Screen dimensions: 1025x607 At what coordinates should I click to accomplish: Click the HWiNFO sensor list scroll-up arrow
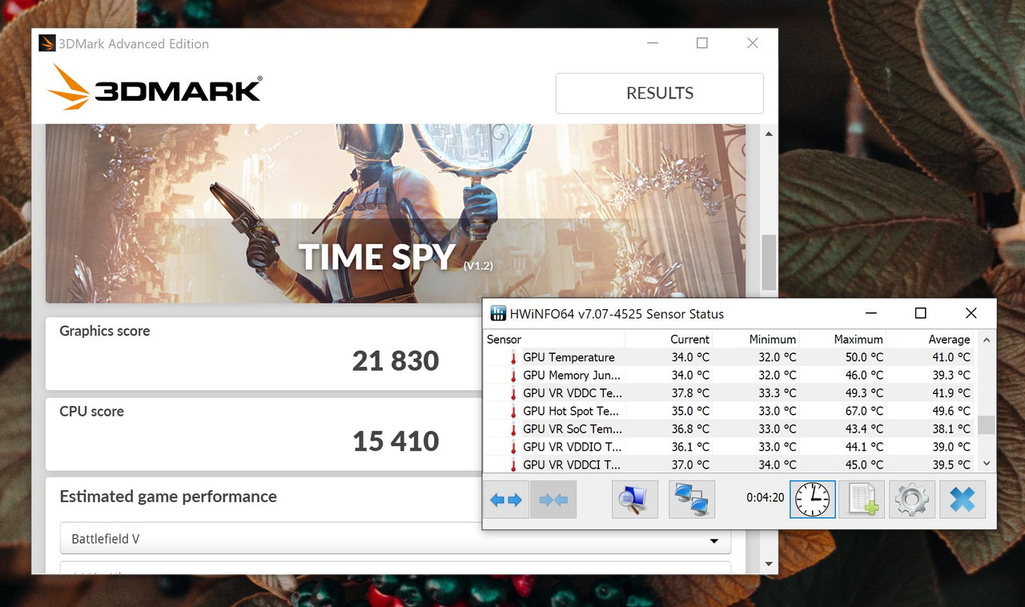click(x=987, y=340)
